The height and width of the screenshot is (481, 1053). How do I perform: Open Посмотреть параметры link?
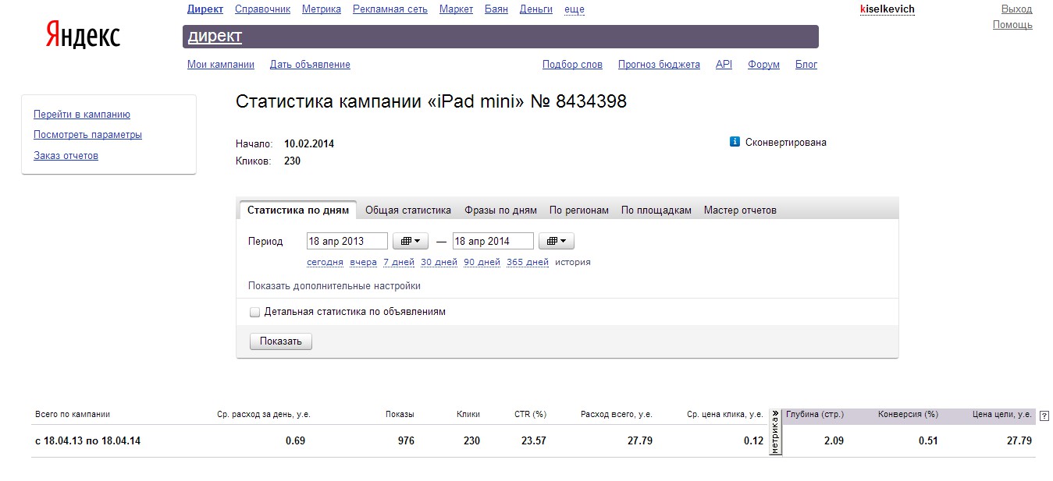pyautogui.click(x=87, y=135)
